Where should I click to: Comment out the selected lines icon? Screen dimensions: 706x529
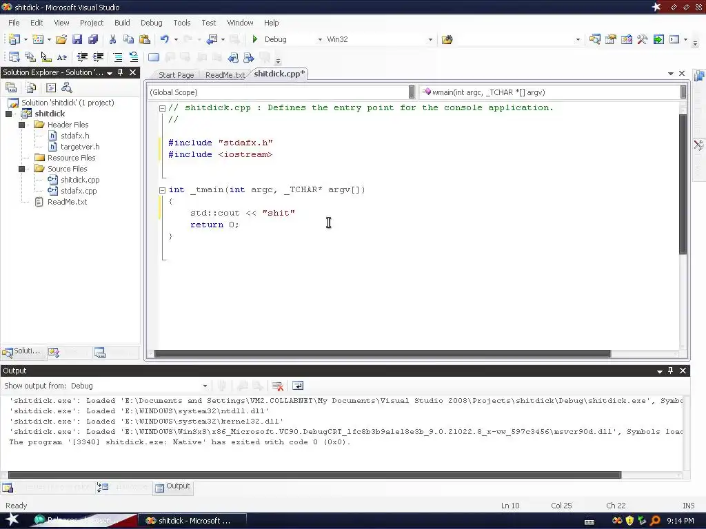coord(118,57)
